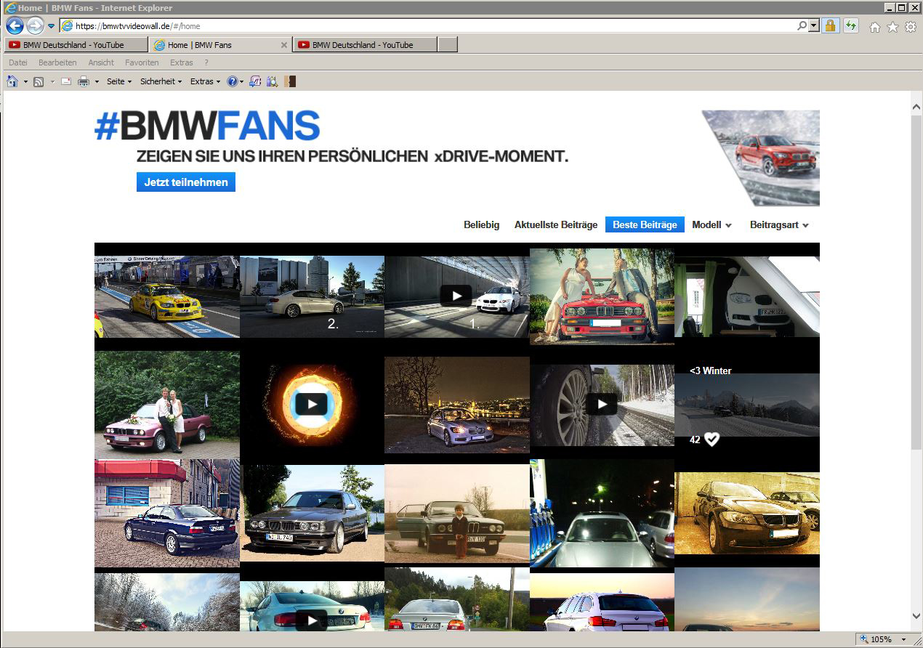This screenshot has width=923, height=648.
Task: Open the Favoriten menu
Action: 142,62
